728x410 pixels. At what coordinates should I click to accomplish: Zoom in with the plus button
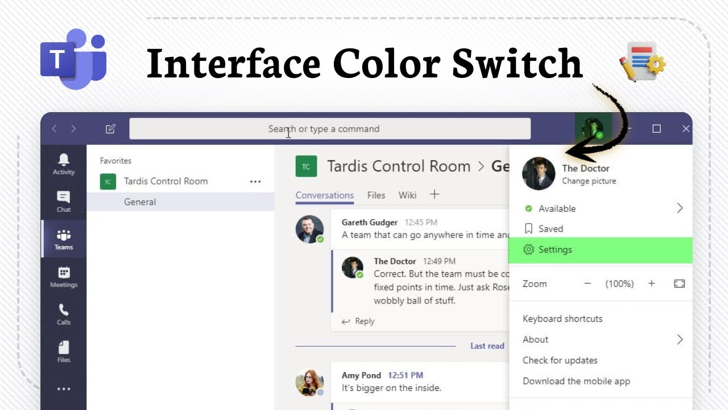coord(652,284)
